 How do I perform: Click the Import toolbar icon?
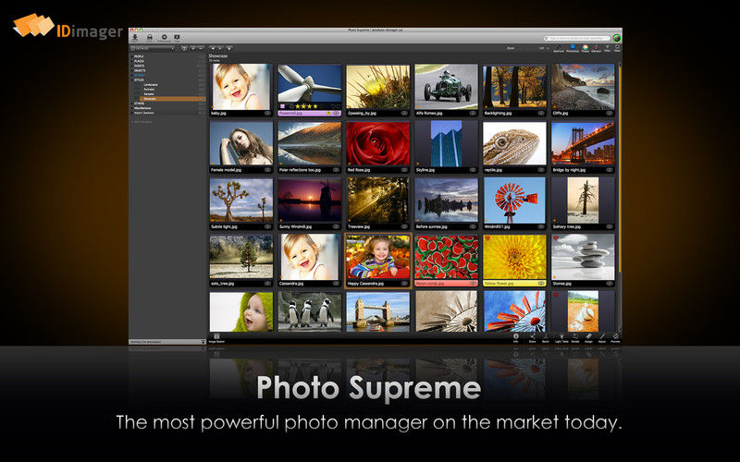point(135,37)
